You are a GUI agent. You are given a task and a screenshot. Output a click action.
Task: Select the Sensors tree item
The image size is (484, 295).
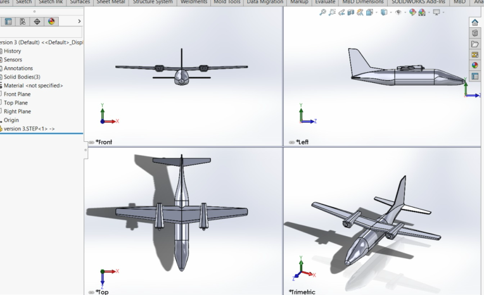coord(13,60)
